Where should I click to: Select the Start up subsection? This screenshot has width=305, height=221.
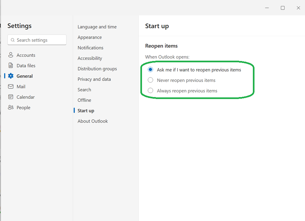(86, 111)
